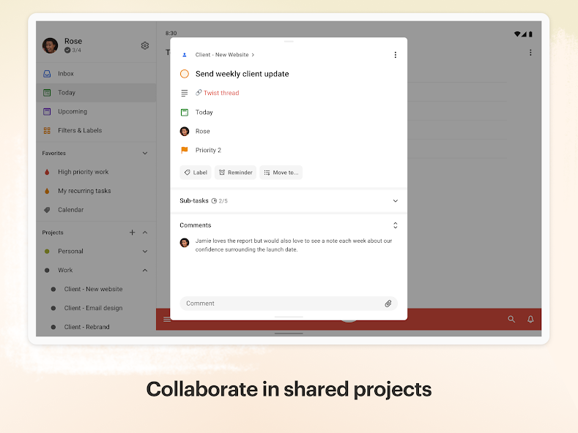This screenshot has width=578, height=433.
Task: Collapse the Favorites section
Action: [x=145, y=153]
